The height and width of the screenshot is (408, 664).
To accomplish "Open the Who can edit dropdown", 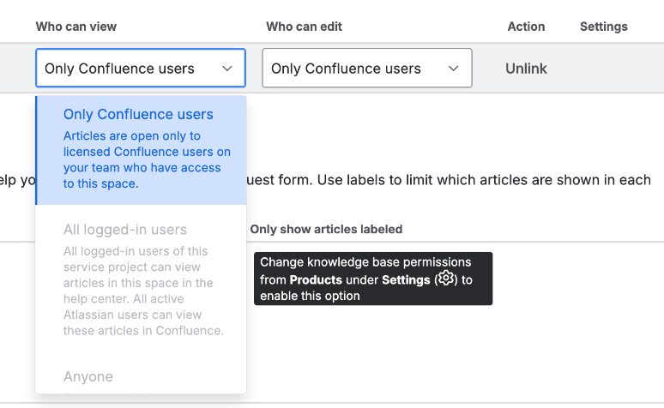I will [366, 68].
